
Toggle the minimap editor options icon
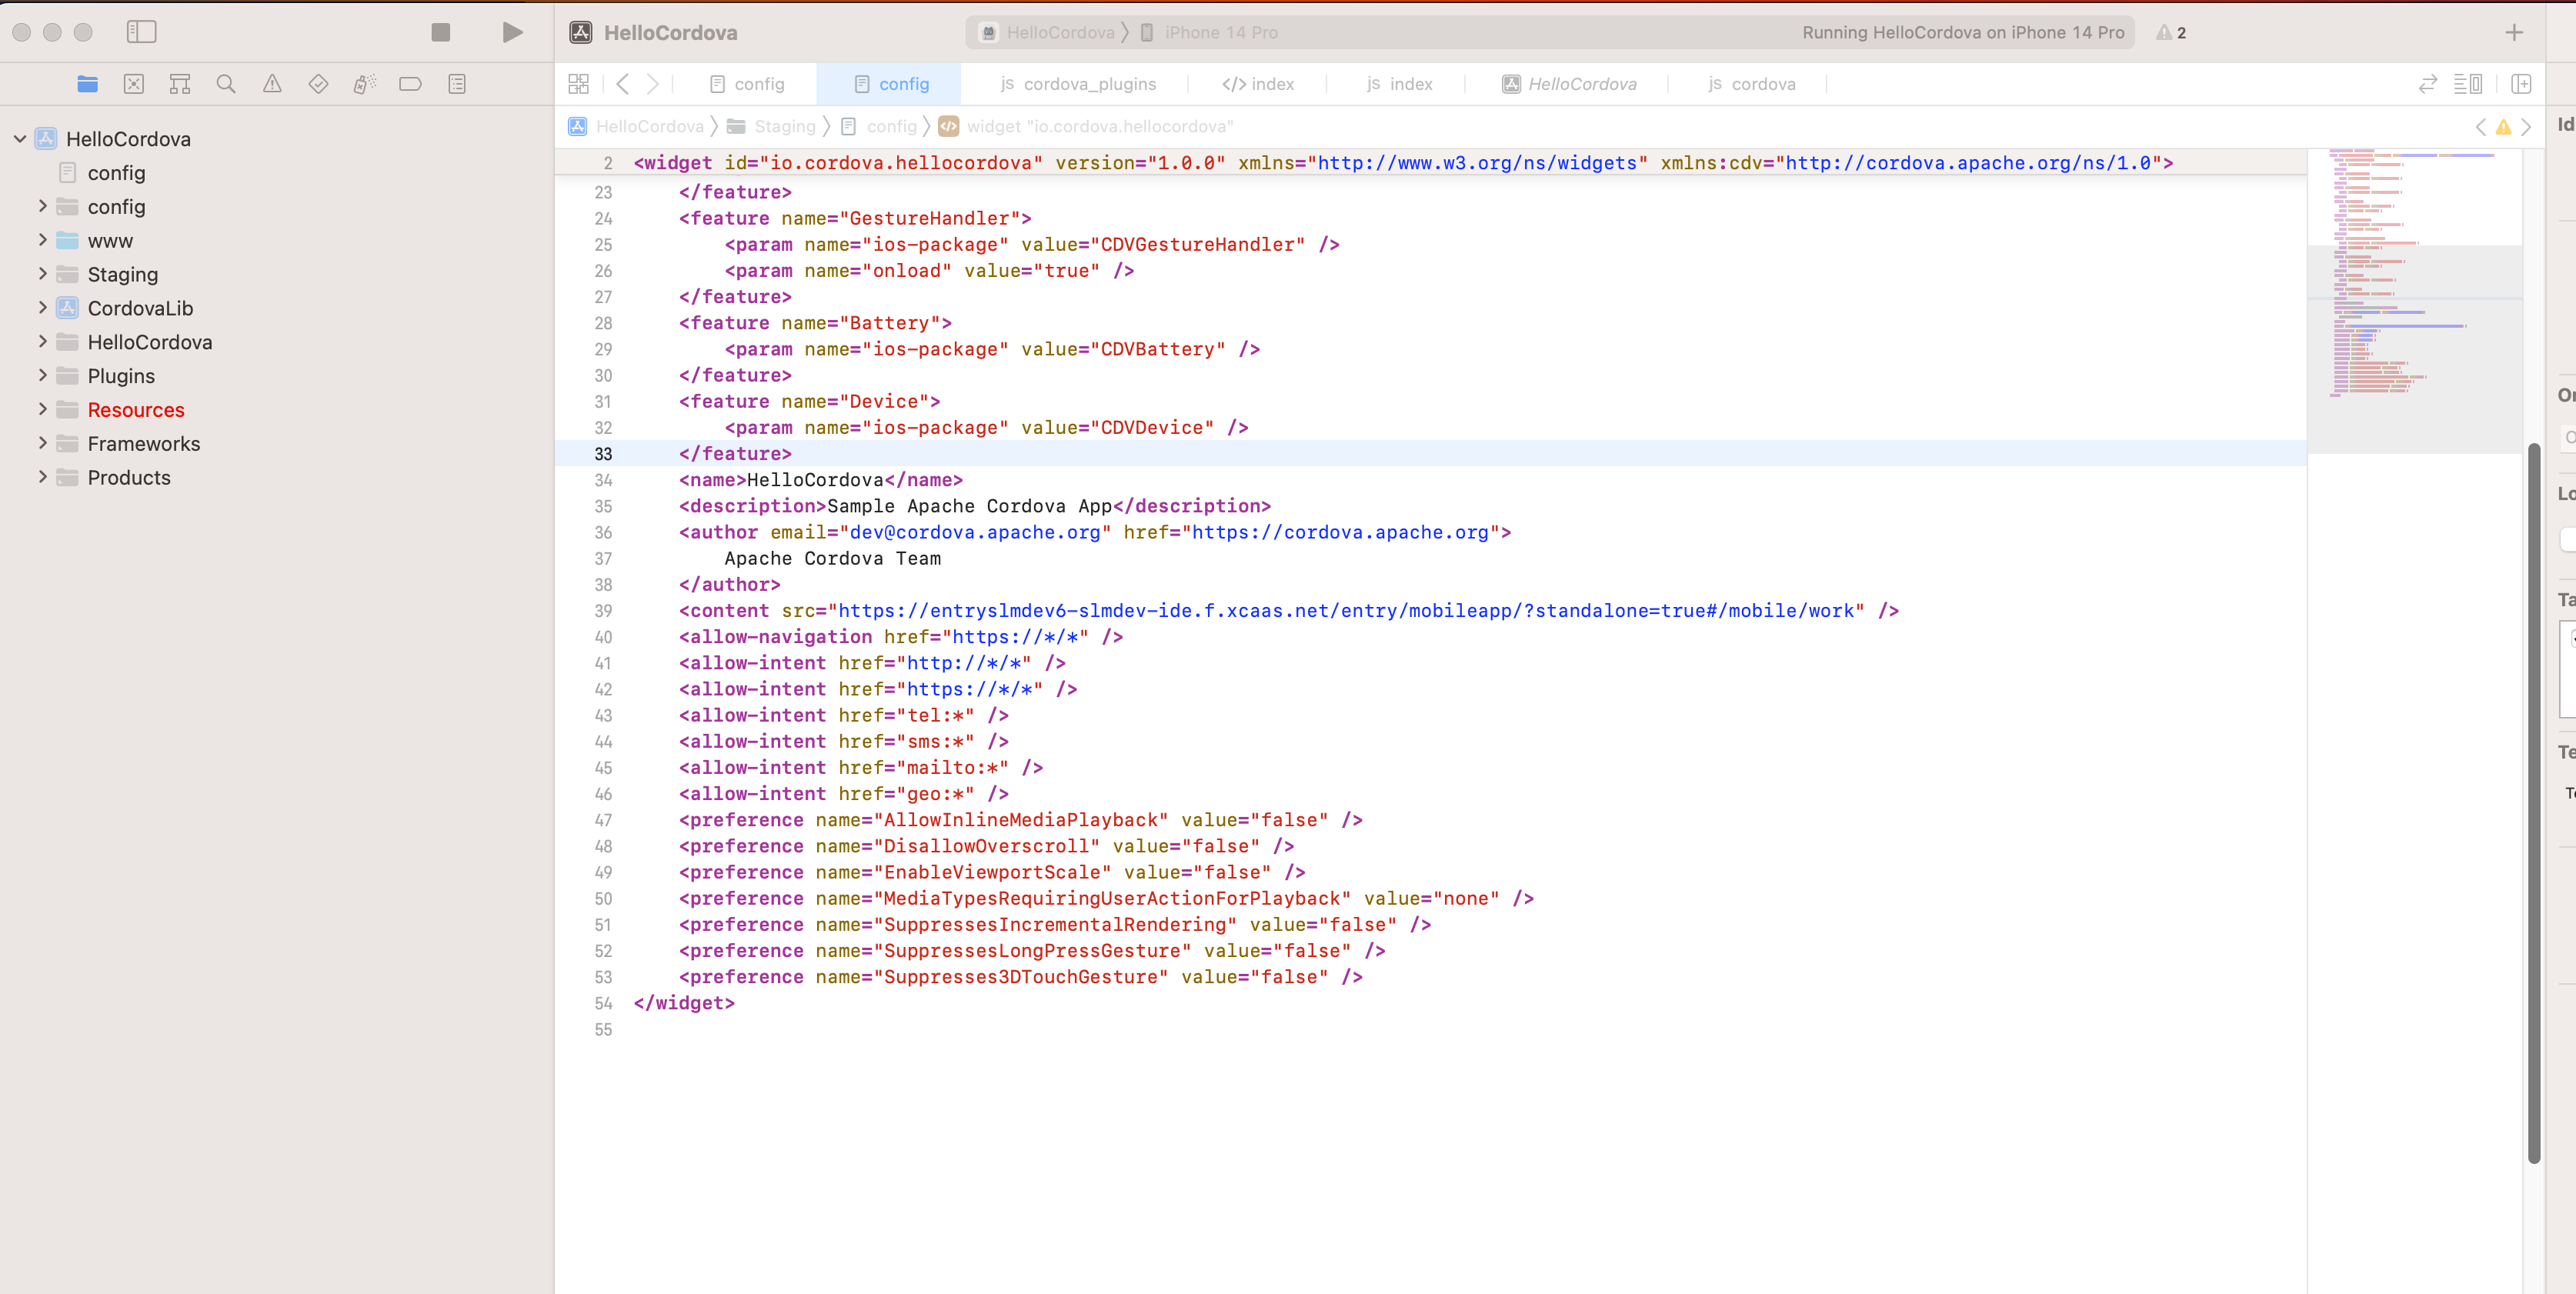2467,84
